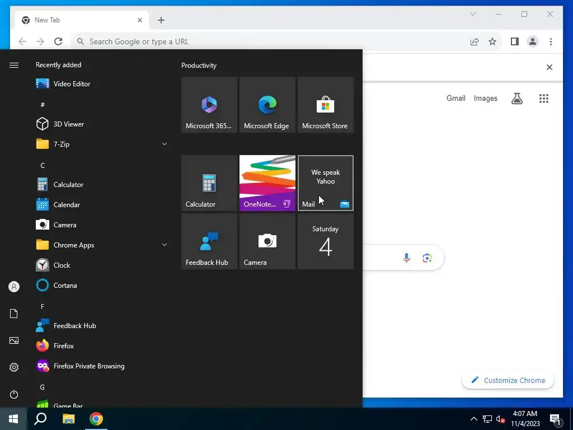The width and height of the screenshot is (573, 430).
Task: Open the tab search chevron in Chrome
Action: tap(473, 14)
